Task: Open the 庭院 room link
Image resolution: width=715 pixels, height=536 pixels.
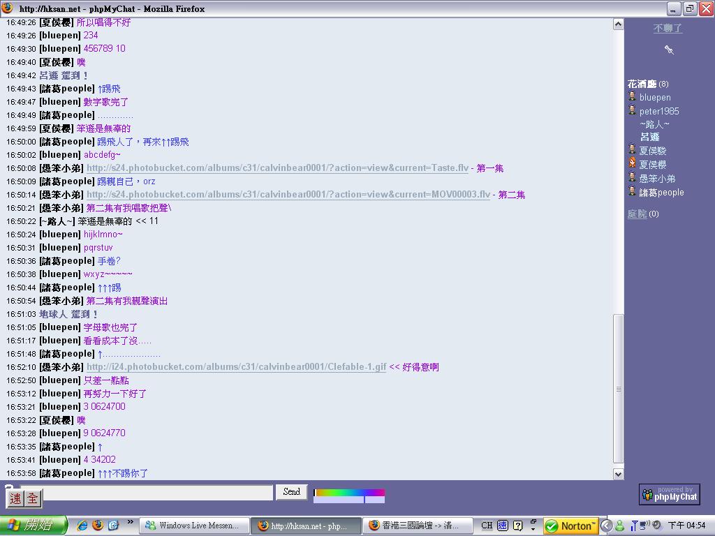Action: click(x=637, y=214)
